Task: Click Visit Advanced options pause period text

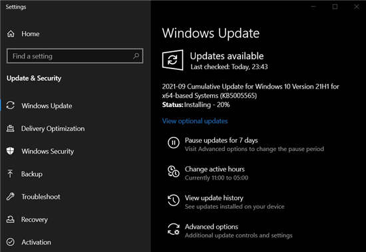Action: [x=254, y=149]
